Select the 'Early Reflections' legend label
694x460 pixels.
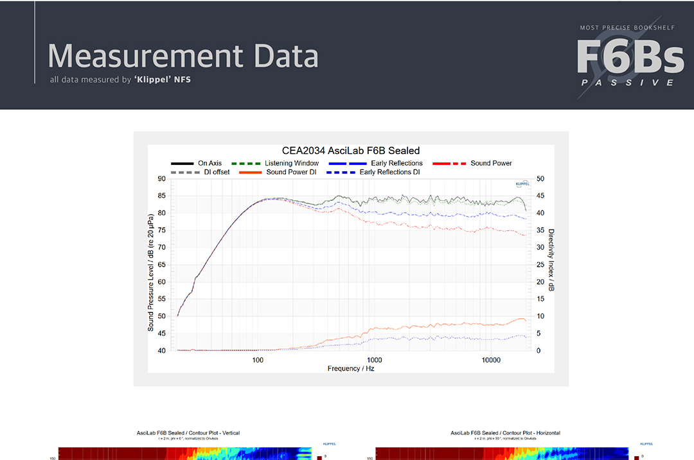pos(396,164)
